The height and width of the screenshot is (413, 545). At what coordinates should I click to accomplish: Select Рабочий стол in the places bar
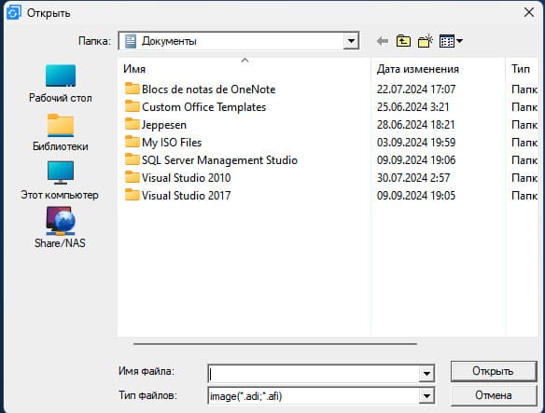click(x=61, y=84)
